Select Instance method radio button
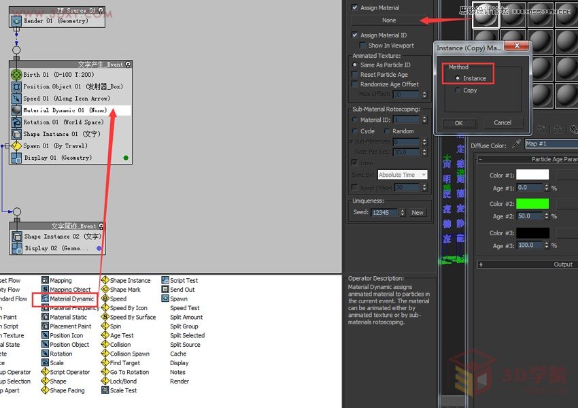The image size is (578, 408). pyautogui.click(x=458, y=78)
